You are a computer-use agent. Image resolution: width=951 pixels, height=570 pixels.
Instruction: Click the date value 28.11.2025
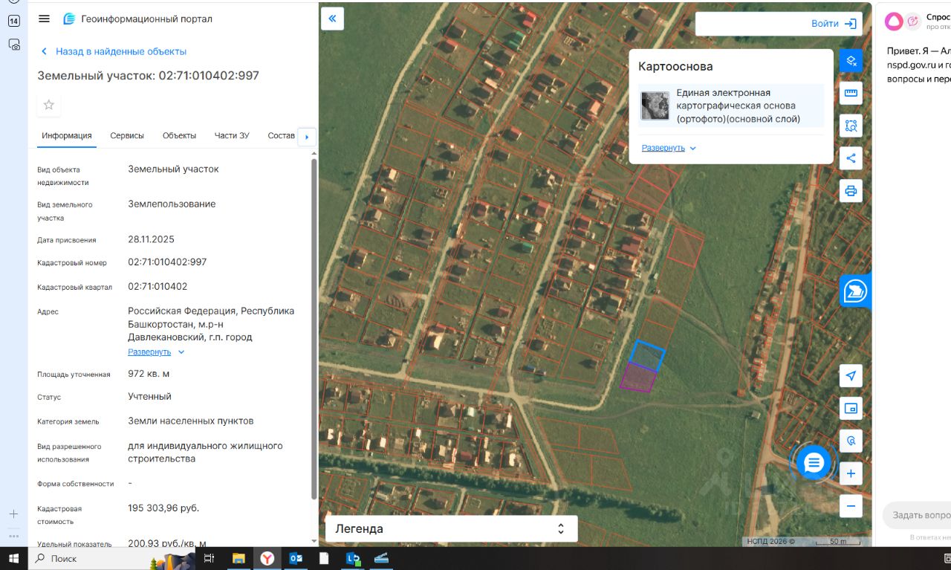pos(151,239)
